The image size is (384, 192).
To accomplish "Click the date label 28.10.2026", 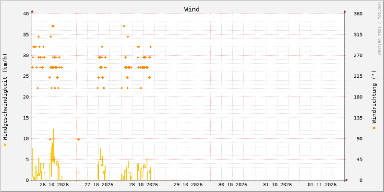I will (x=143, y=185).
